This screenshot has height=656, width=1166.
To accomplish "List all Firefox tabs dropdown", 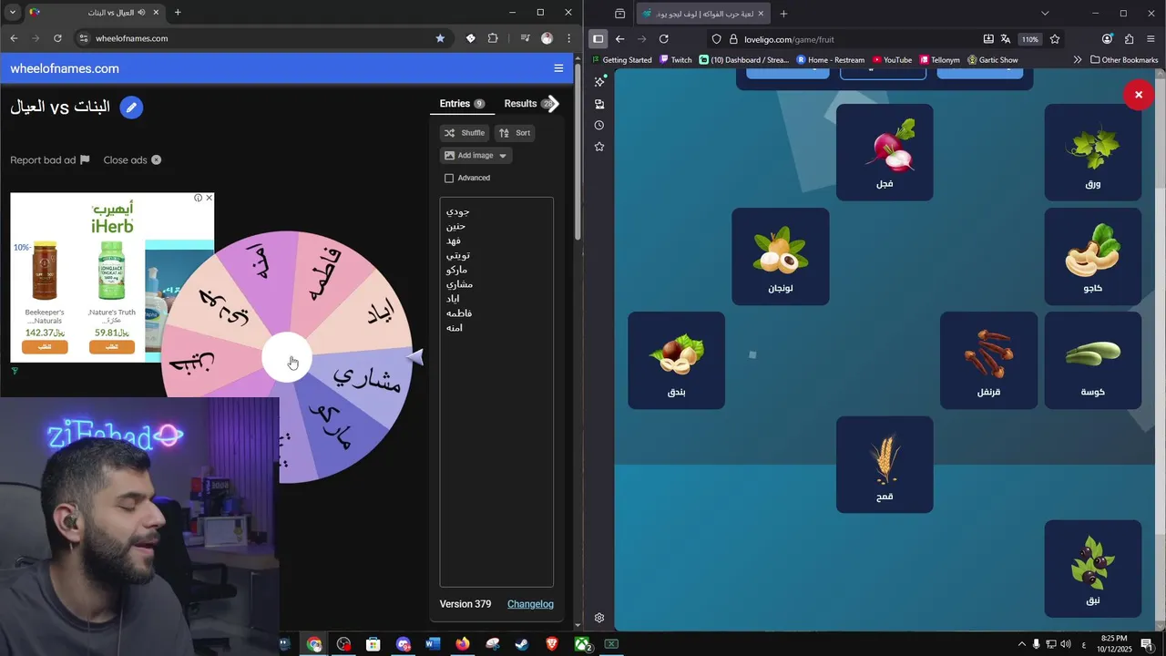I will coord(1045,13).
